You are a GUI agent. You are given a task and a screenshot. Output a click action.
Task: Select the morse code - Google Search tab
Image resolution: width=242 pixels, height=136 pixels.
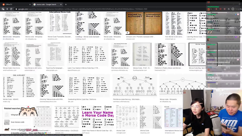(x=47, y=5)
